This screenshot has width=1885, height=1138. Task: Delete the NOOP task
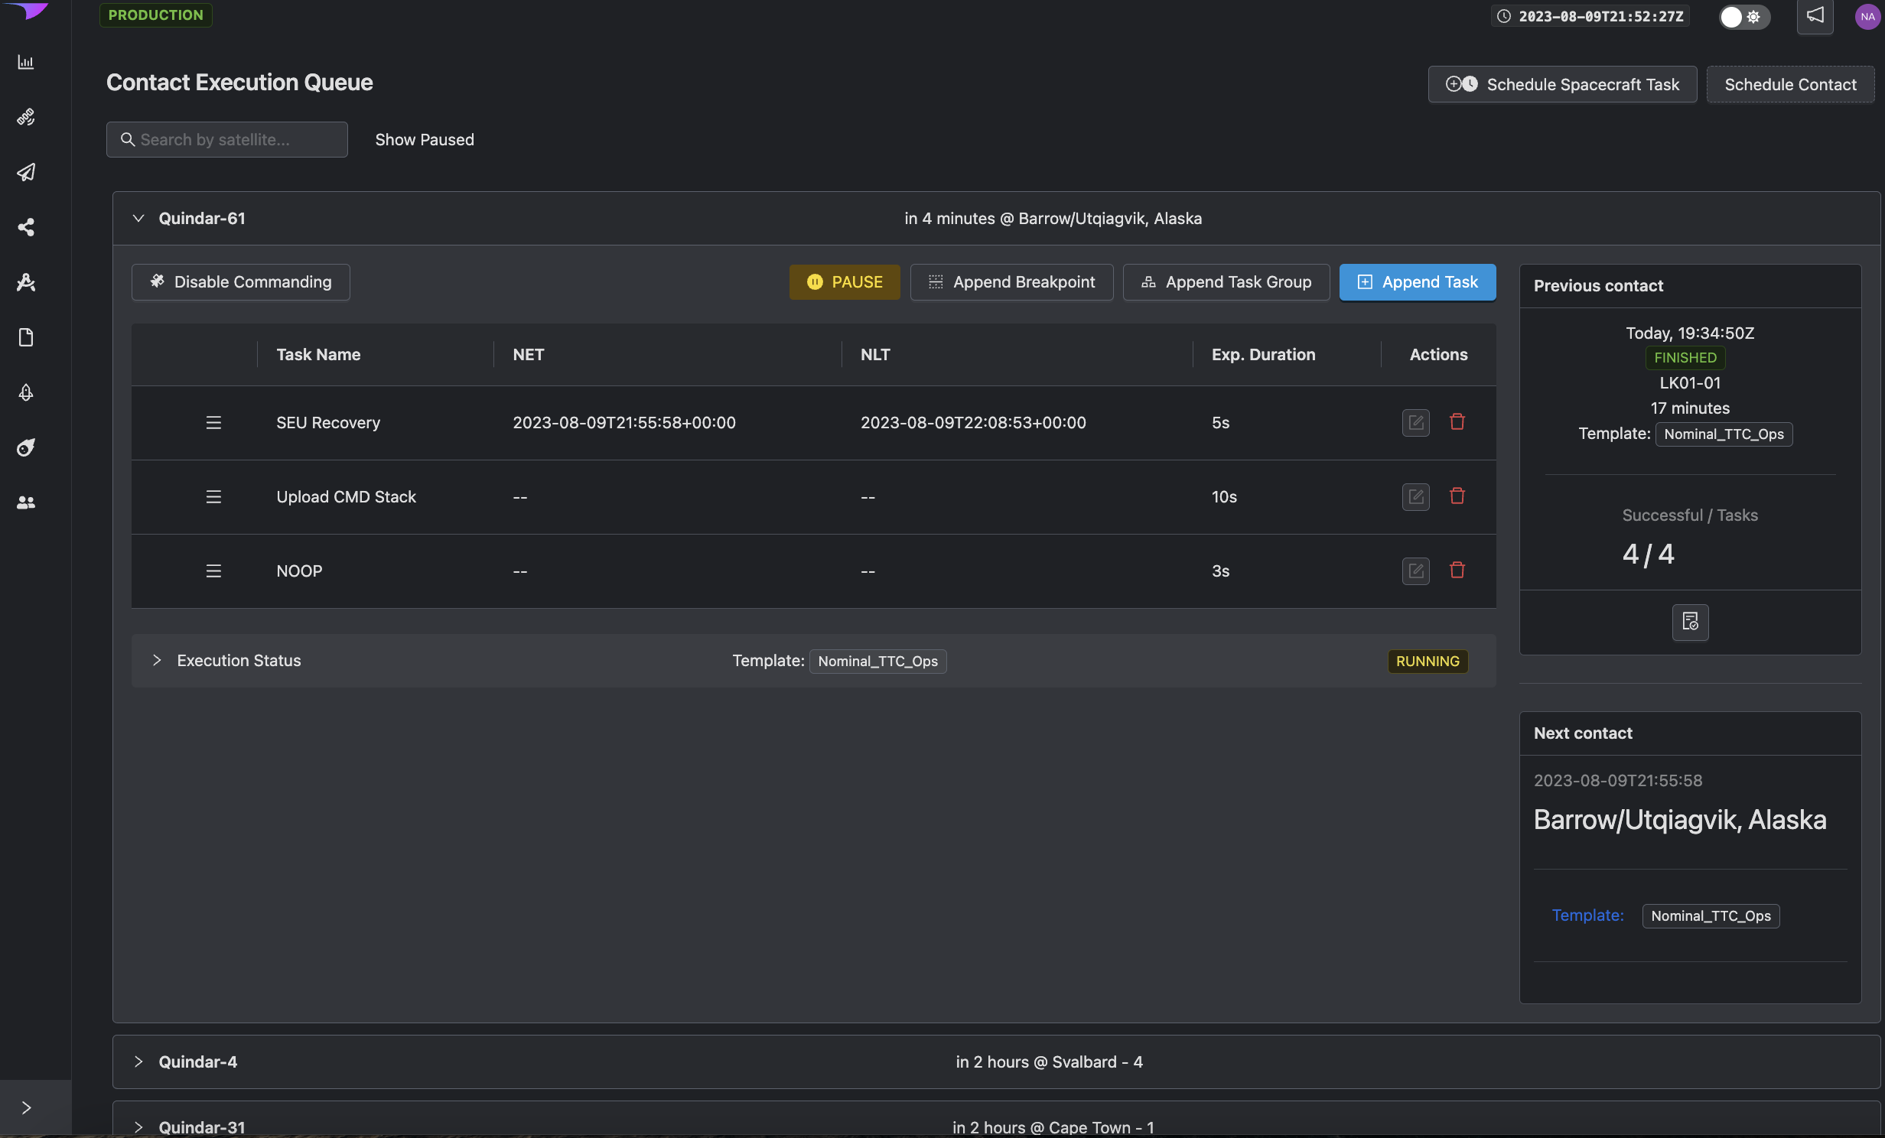point(1457,571)
